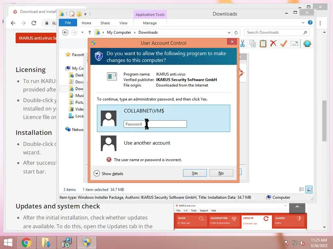Click the Explorer refresh button by address bar
The width and height of the screenshot is (333, 249).
(x=236, y=32)
